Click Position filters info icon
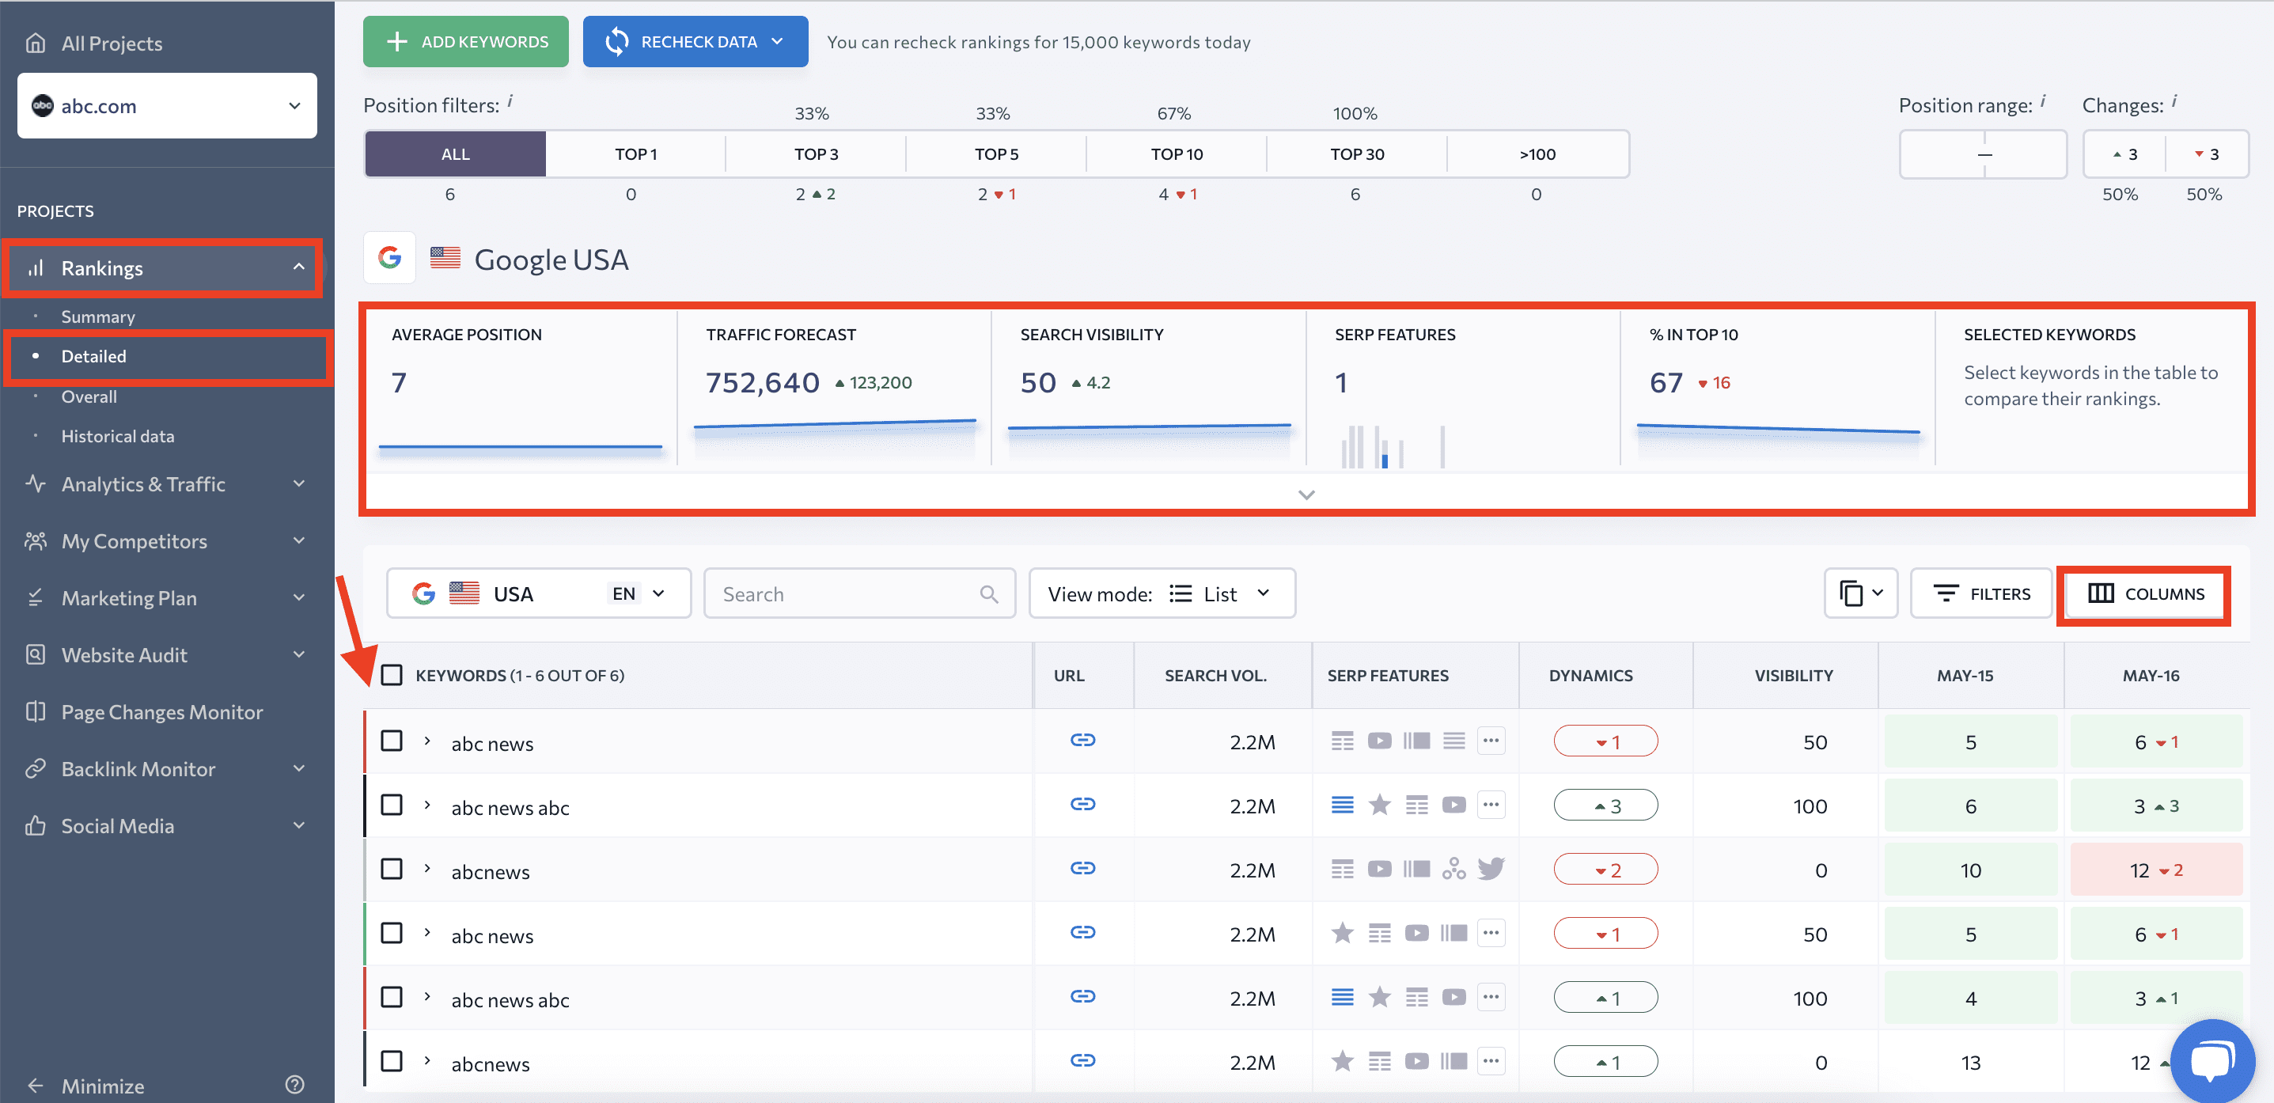Image resolution: width=2274 pixels, height=1103 pixels. (x=510, y=100)
